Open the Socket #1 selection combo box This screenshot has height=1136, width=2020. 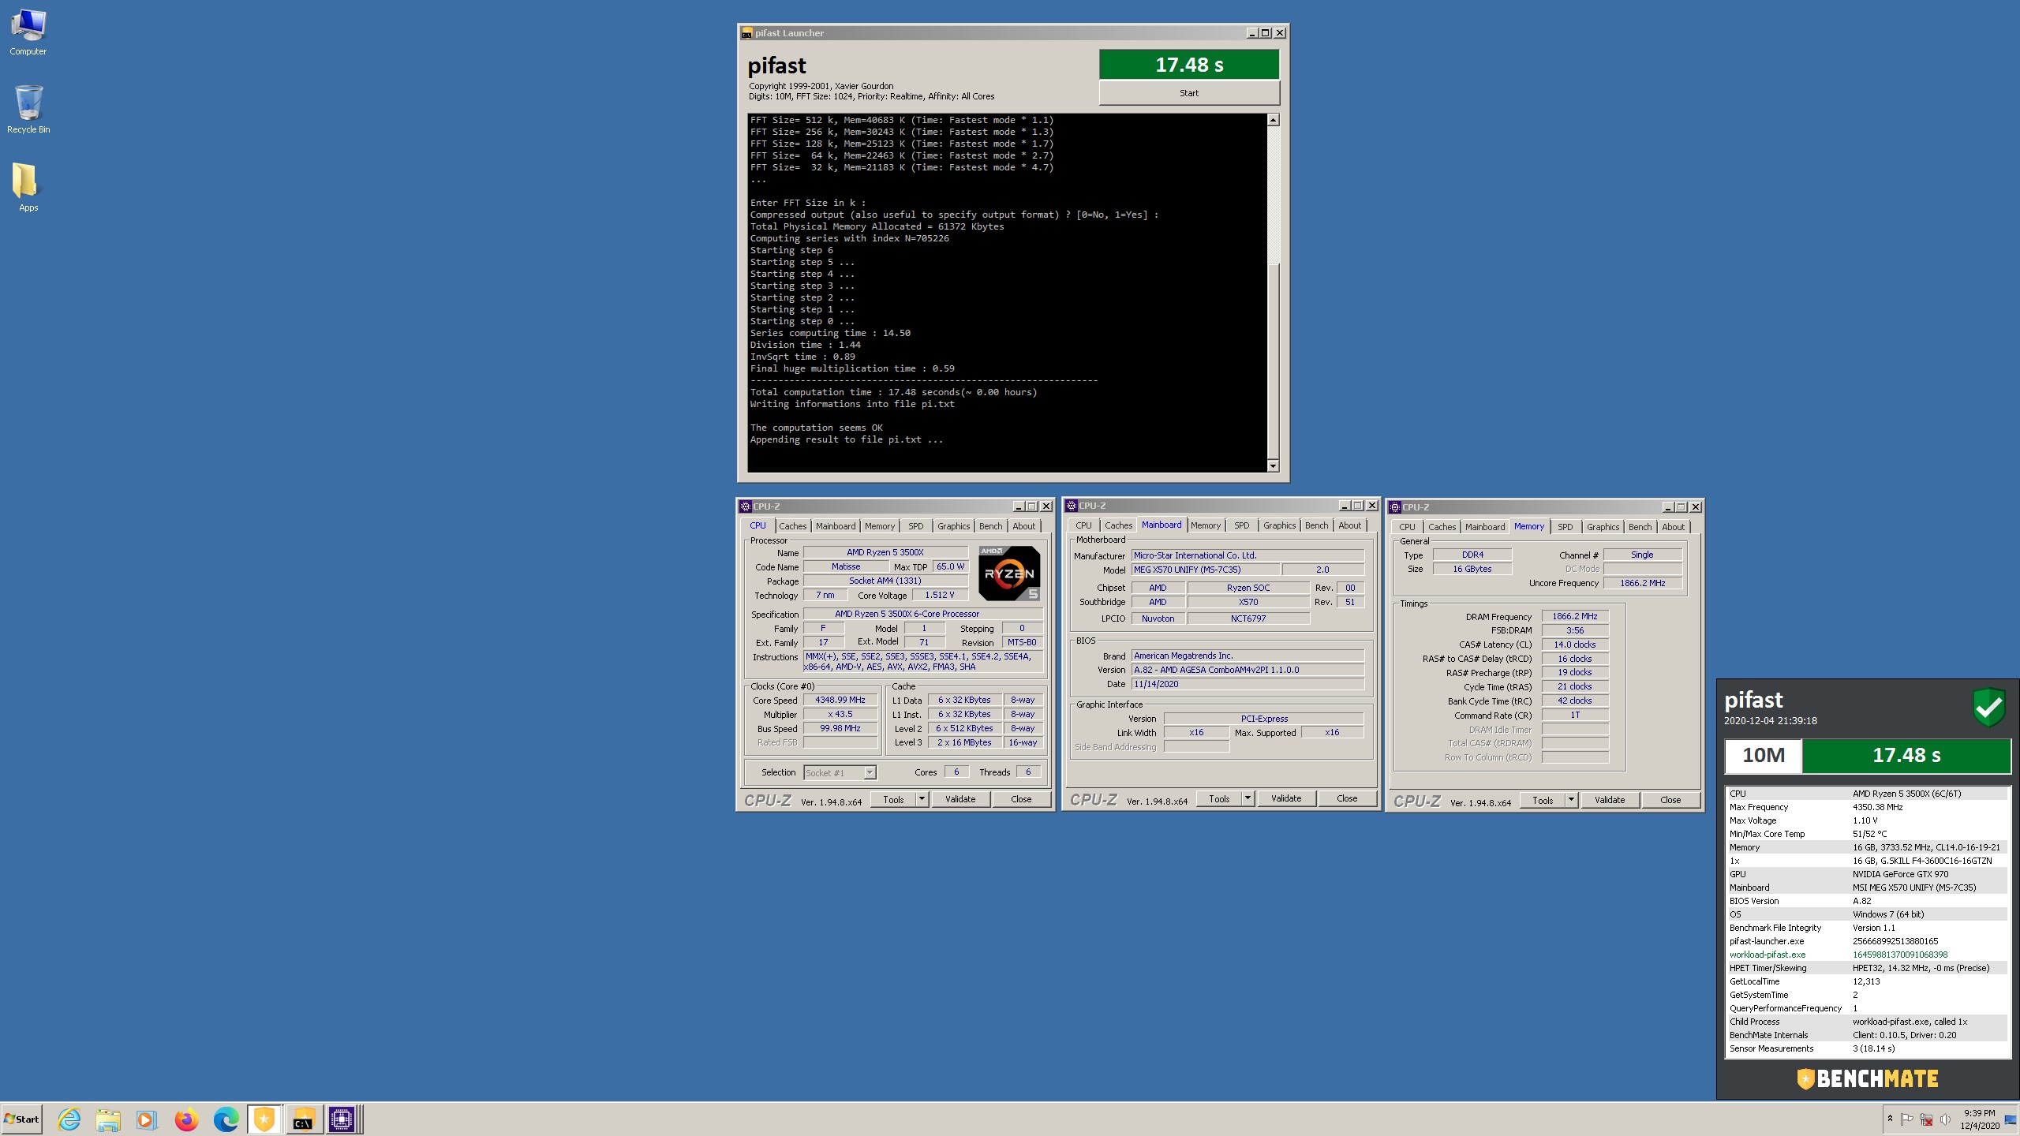click(840, 772)
